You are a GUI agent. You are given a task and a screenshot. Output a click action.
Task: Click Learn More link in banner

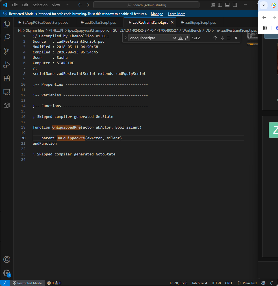pyautogui.click(x=177, y=14)
